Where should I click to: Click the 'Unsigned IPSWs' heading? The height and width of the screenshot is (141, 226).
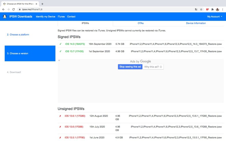[x=71, y=109]
